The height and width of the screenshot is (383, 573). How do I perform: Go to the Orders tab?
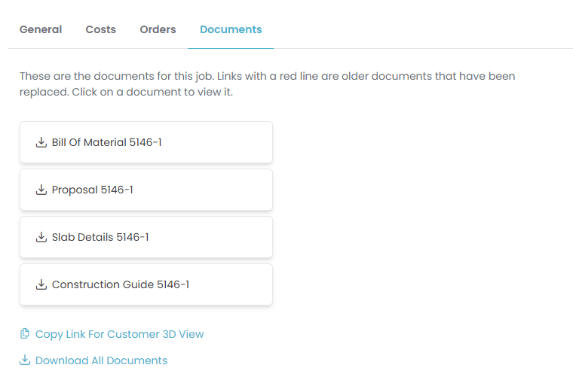coord(158,29)
